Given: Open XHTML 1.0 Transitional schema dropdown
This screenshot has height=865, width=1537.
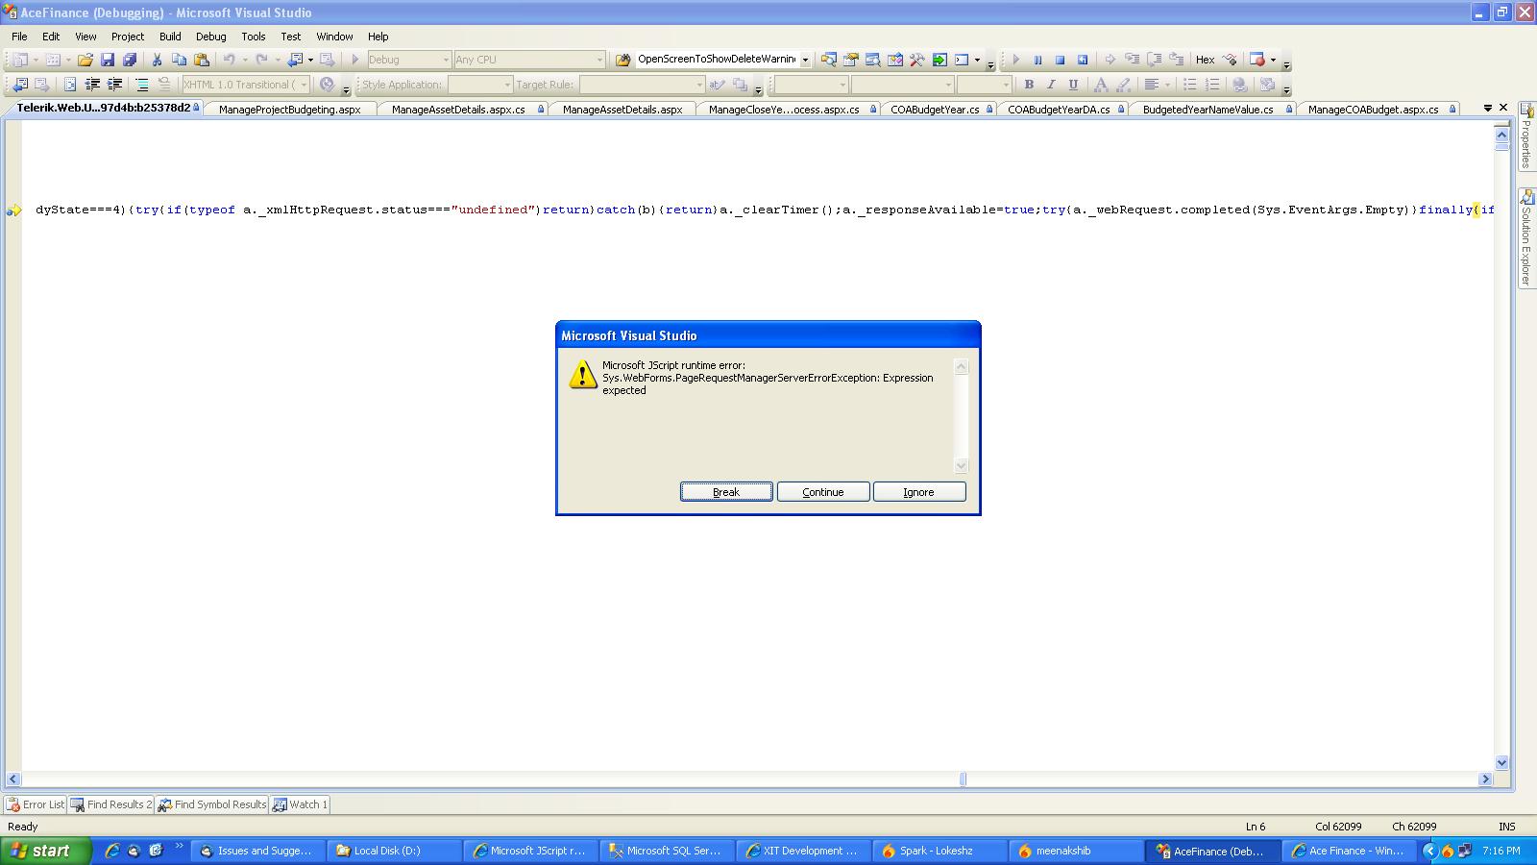Looking at the screenshot, I should click(x=304, y=85).
